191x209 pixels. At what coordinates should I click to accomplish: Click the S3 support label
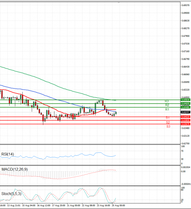[x=168, y=126]
